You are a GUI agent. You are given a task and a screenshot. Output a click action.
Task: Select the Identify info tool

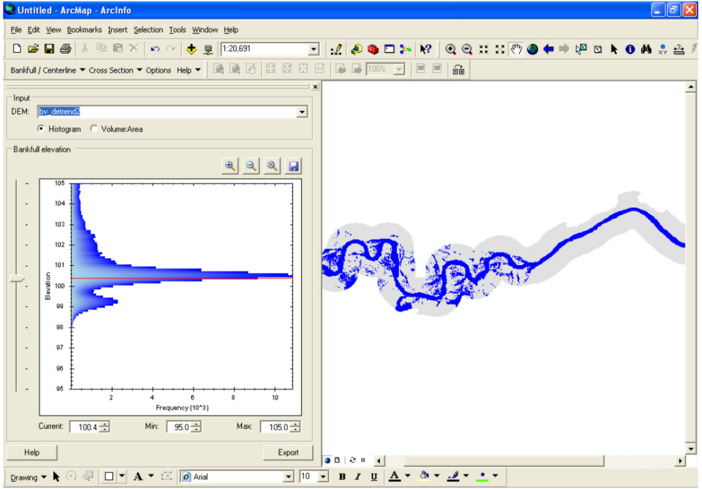630,49
